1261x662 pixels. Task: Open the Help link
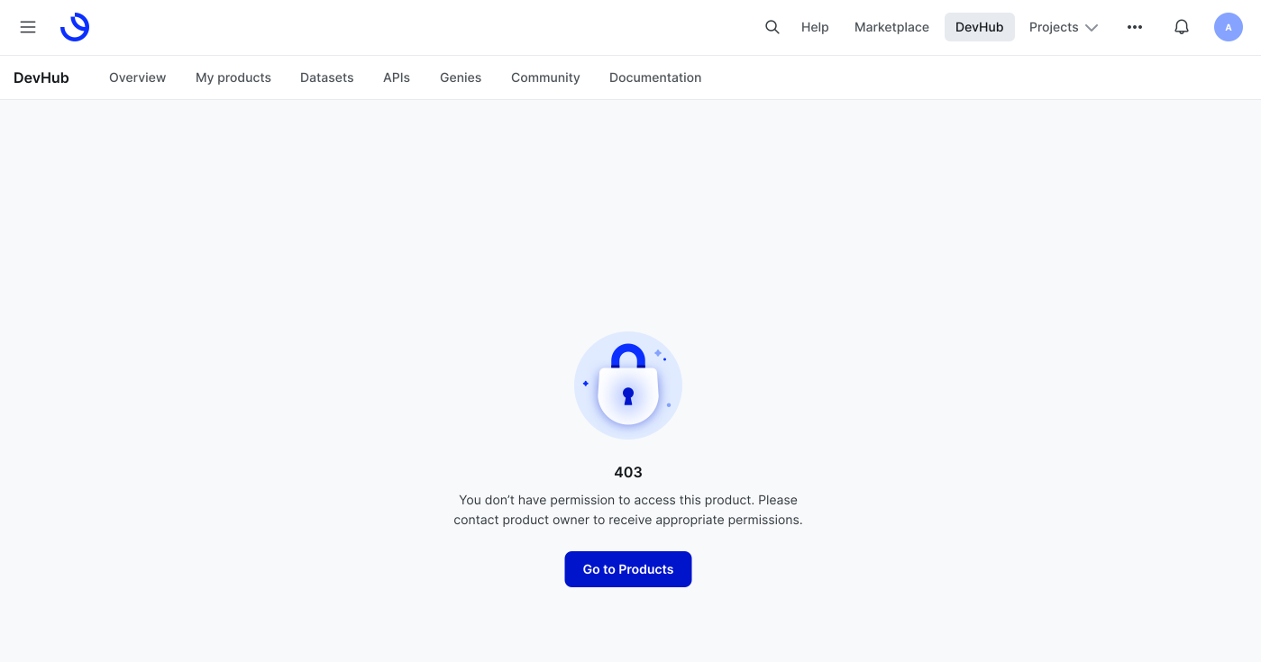point(815,27)
